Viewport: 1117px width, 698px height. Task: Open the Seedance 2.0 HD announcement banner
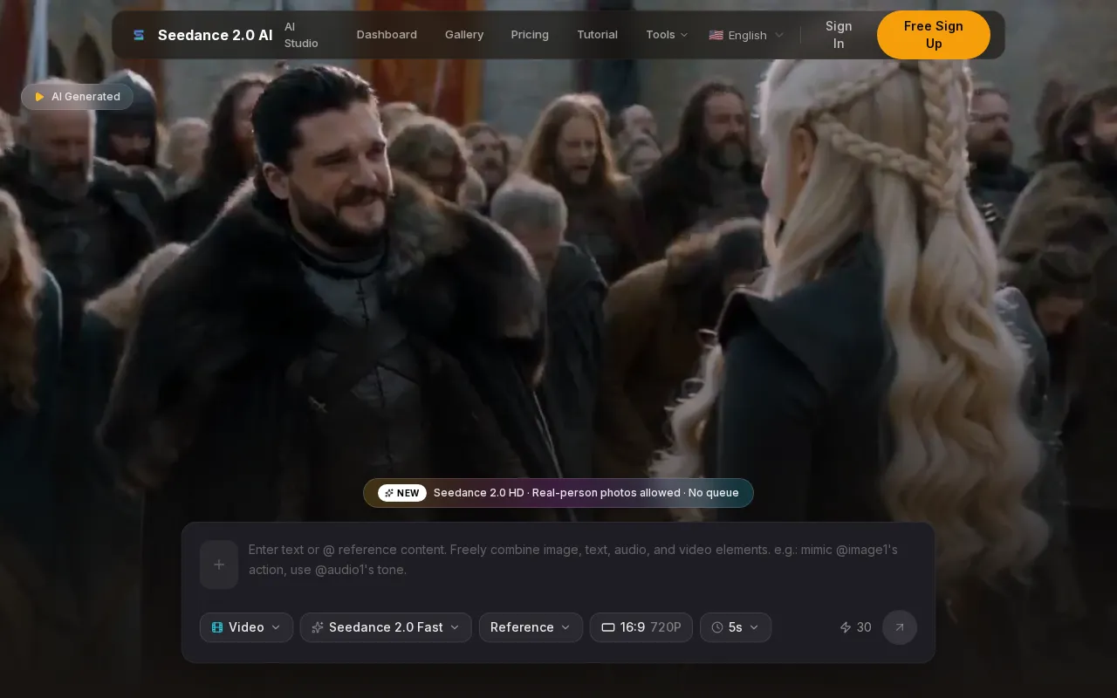(x=558, y=493)
